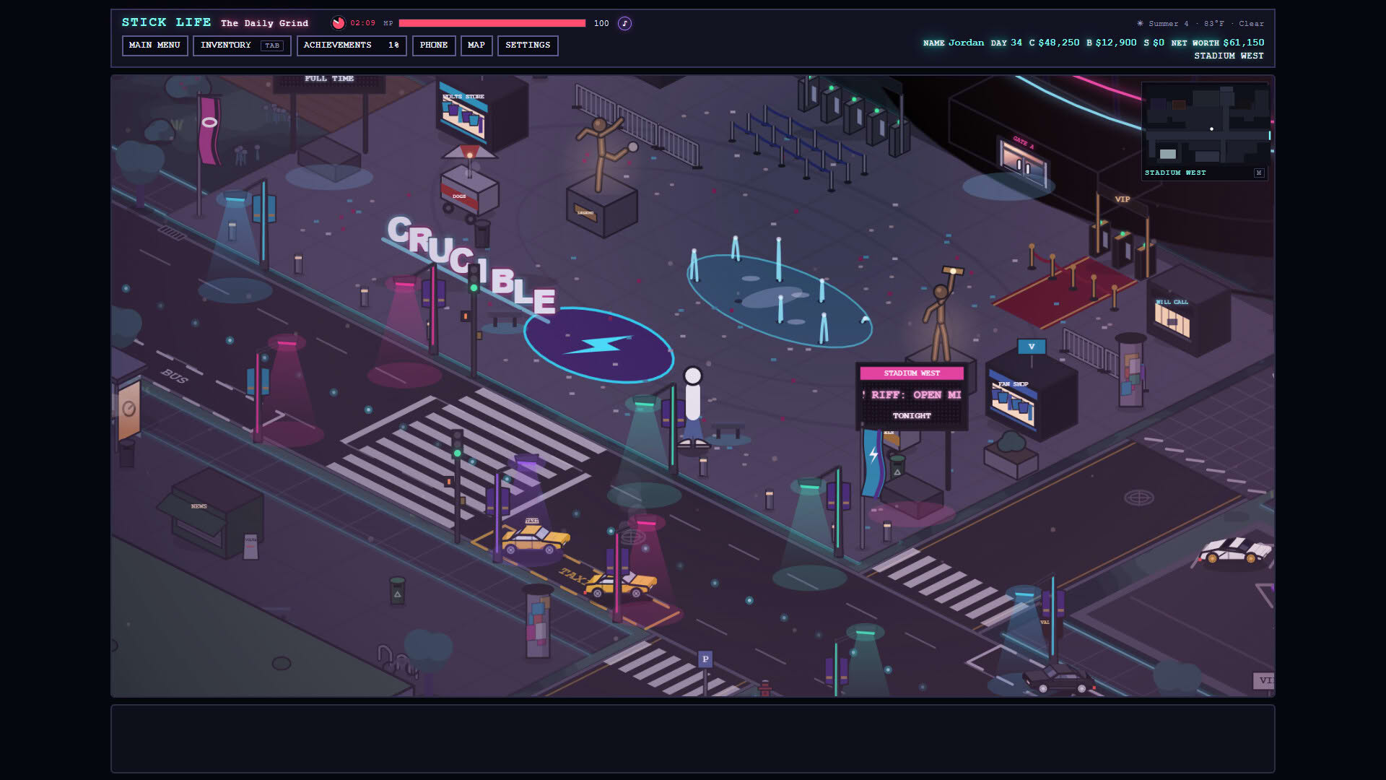Click the HP health bar

pos(492,23)
